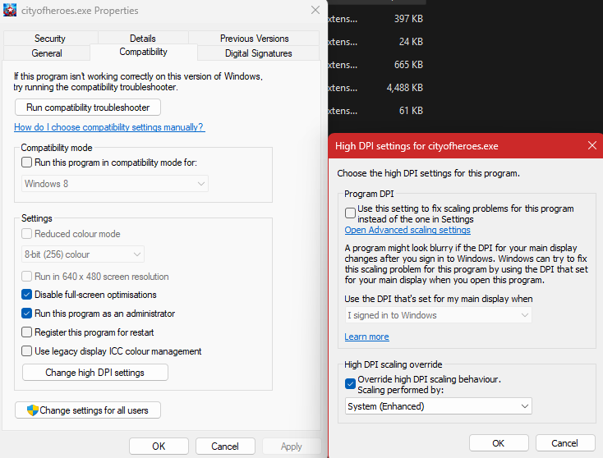Open the System (Enhanced) scaling dropdown
This screenshot has height=458, width=603.
pyautogui.click(x=438, y=406)
